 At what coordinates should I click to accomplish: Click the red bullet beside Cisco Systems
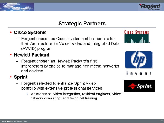pos(10,33)
